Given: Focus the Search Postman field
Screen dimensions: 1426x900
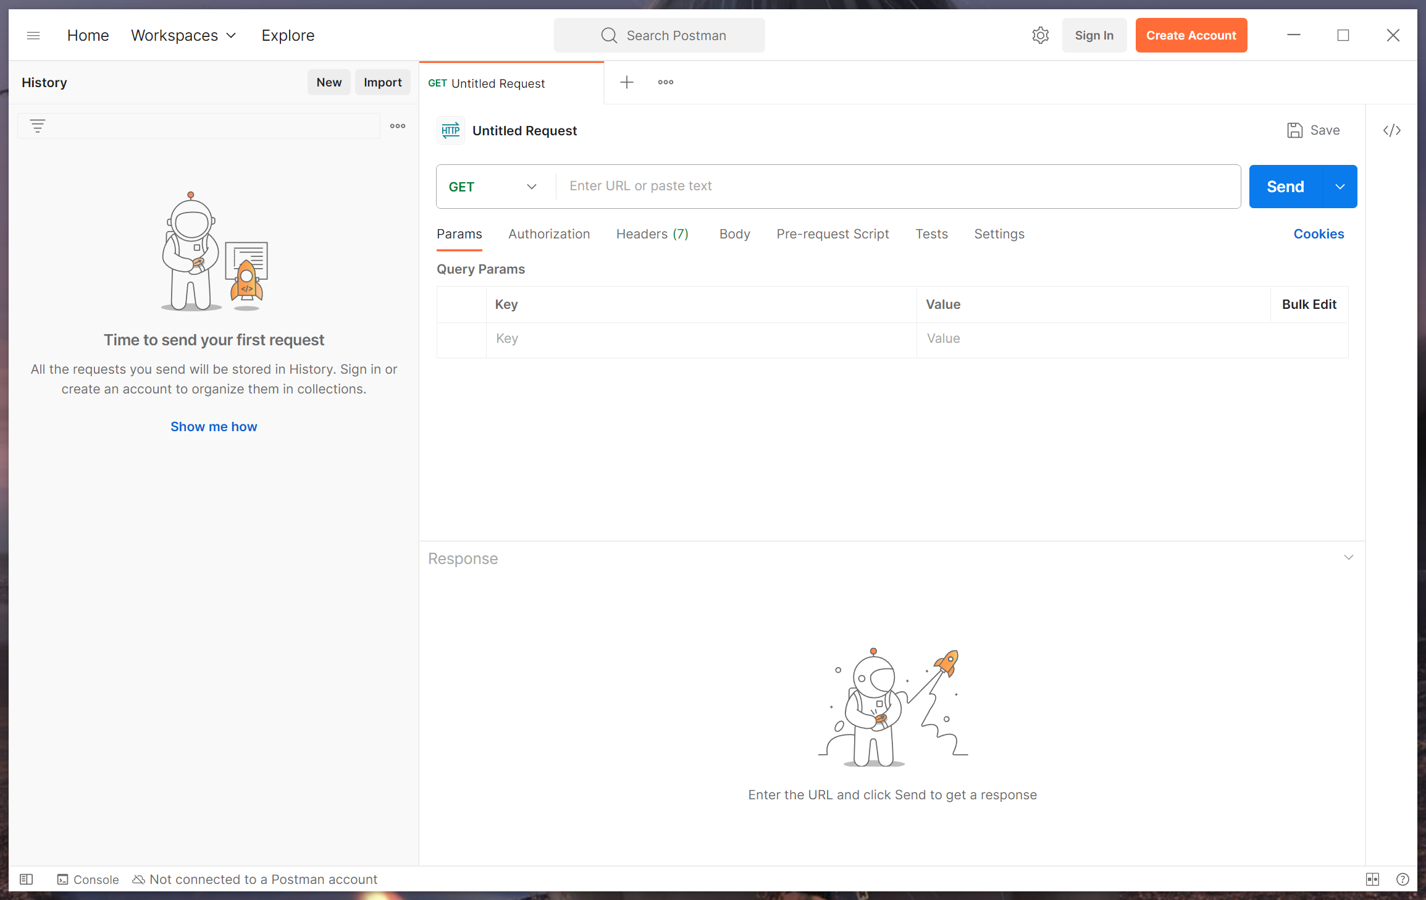Looking at the screenshot, I should coord(659,35).
